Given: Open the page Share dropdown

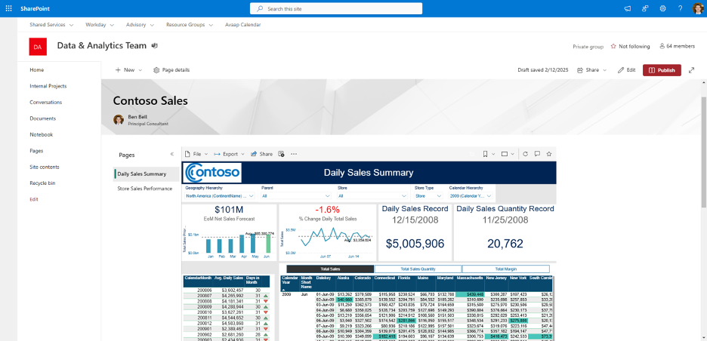Looking at the screenshot, I should coord(592,70).
